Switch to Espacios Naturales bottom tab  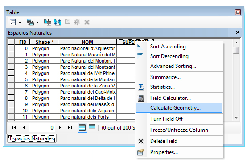click(32, 138)
